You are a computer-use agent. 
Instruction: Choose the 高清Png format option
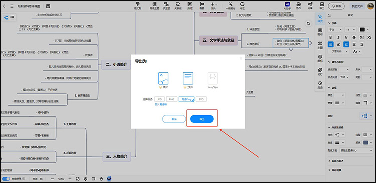186,99
